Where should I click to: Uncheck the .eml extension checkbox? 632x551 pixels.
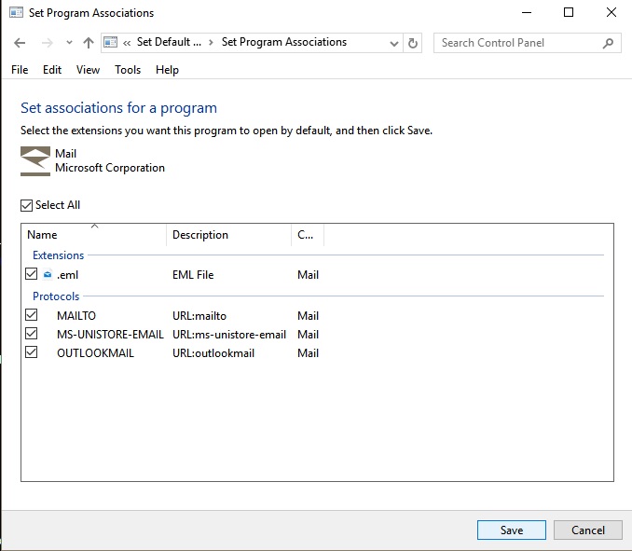coord(31,274)
